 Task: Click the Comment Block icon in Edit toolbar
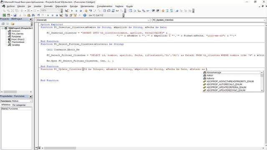click(167, 11)
